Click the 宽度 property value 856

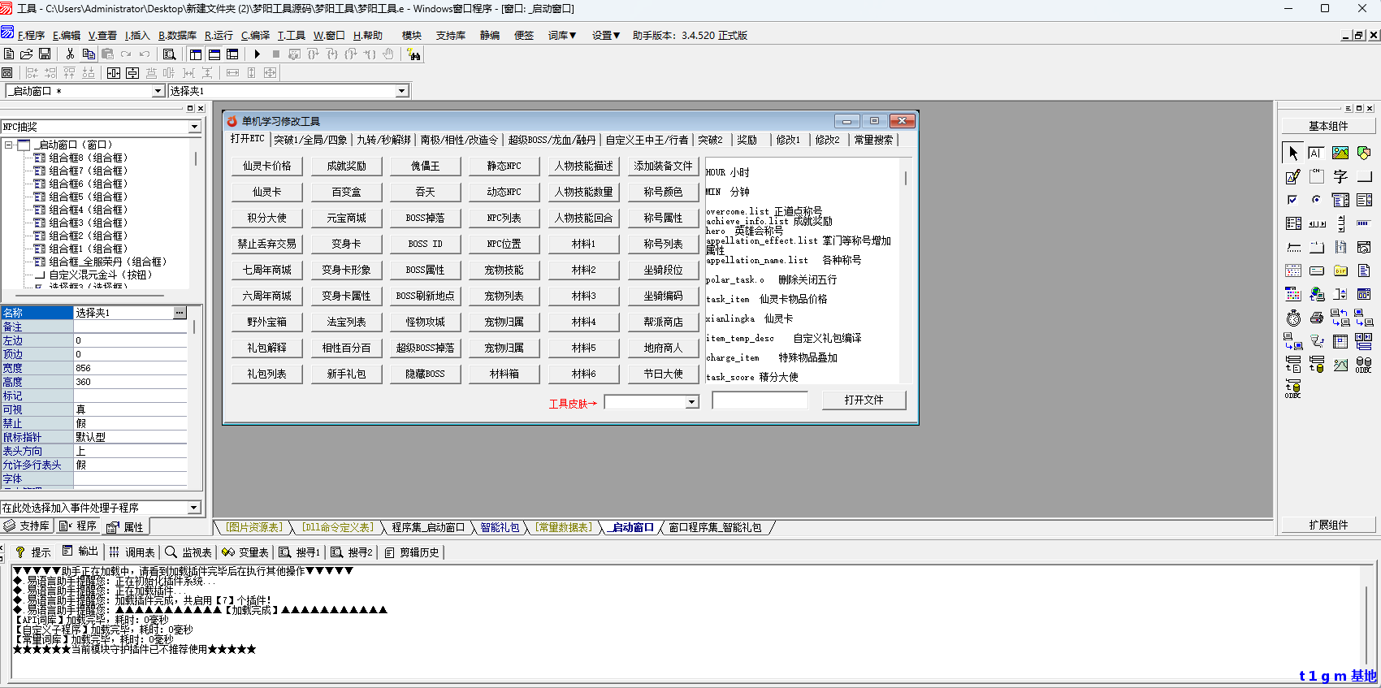[x=130, y=368]
